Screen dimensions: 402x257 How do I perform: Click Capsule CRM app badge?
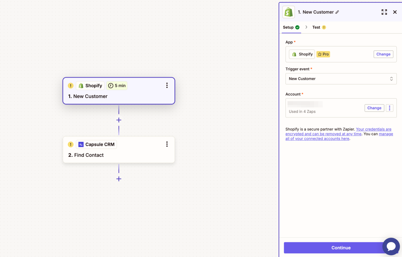click(96, 144)
